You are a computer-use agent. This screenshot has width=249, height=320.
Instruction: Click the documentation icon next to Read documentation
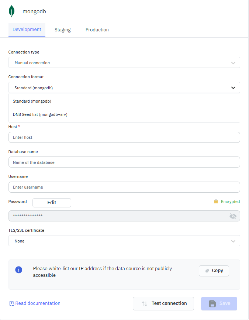pyautogui.click(x=11, y=303)
